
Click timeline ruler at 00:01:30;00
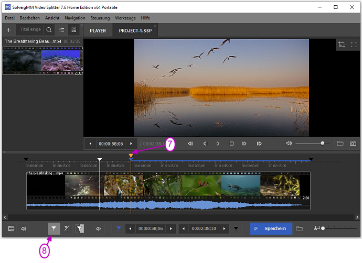(x=196, y=166)
